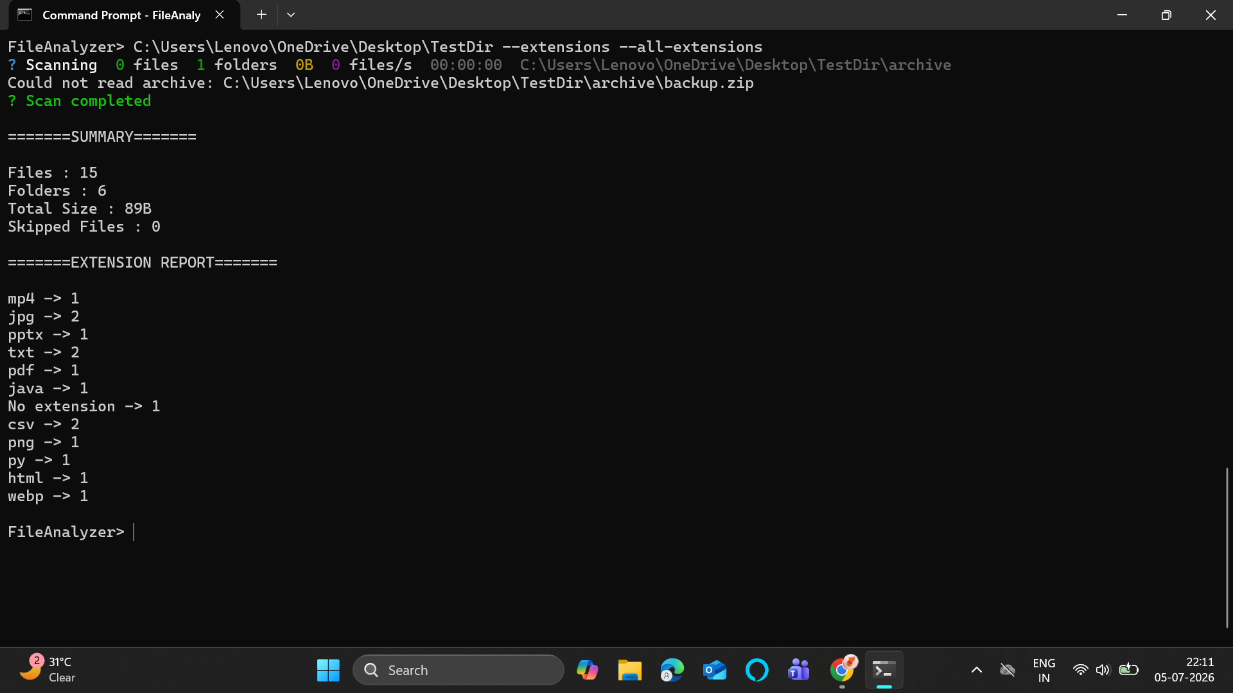
Task: Click the Command Prompt tab icon
Action: click(x=25, y=15)
